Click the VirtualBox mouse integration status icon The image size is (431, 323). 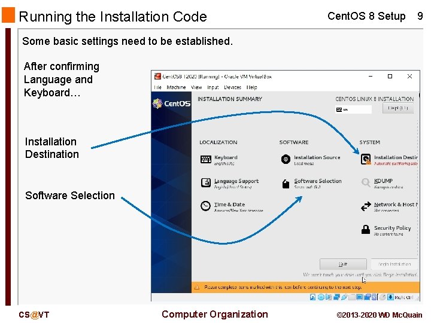click(x=383, y=297)
